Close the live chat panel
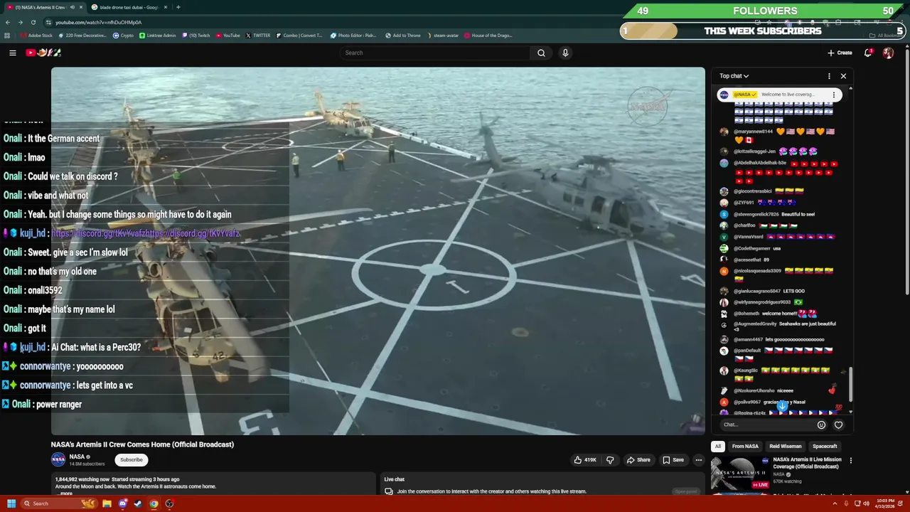Screen dimensions: 910x512 tap(843, 76)
